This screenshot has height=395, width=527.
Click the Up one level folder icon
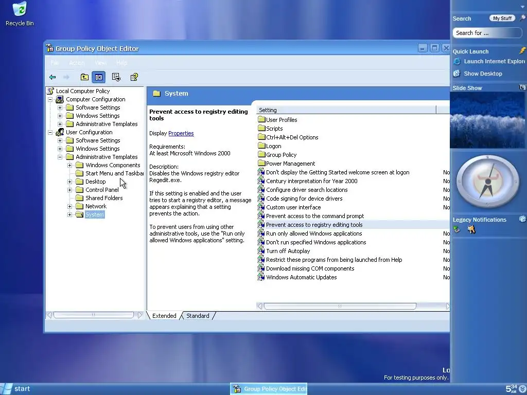click(x=84, y=77)
